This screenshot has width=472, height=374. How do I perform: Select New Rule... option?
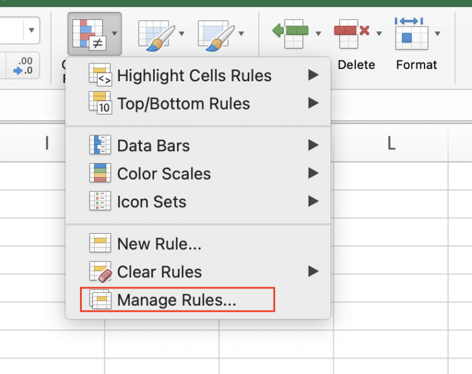click(159, 244)
